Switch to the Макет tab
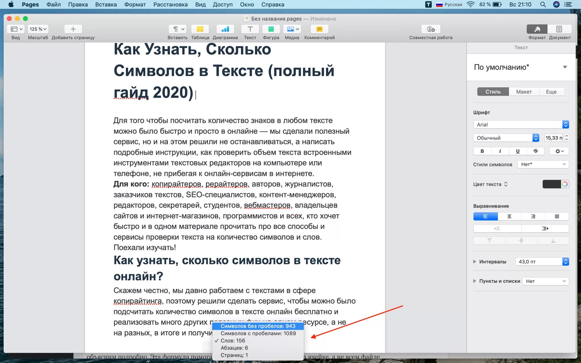Image resolution: width=581 pixels, height=363 pixels. 524,92
